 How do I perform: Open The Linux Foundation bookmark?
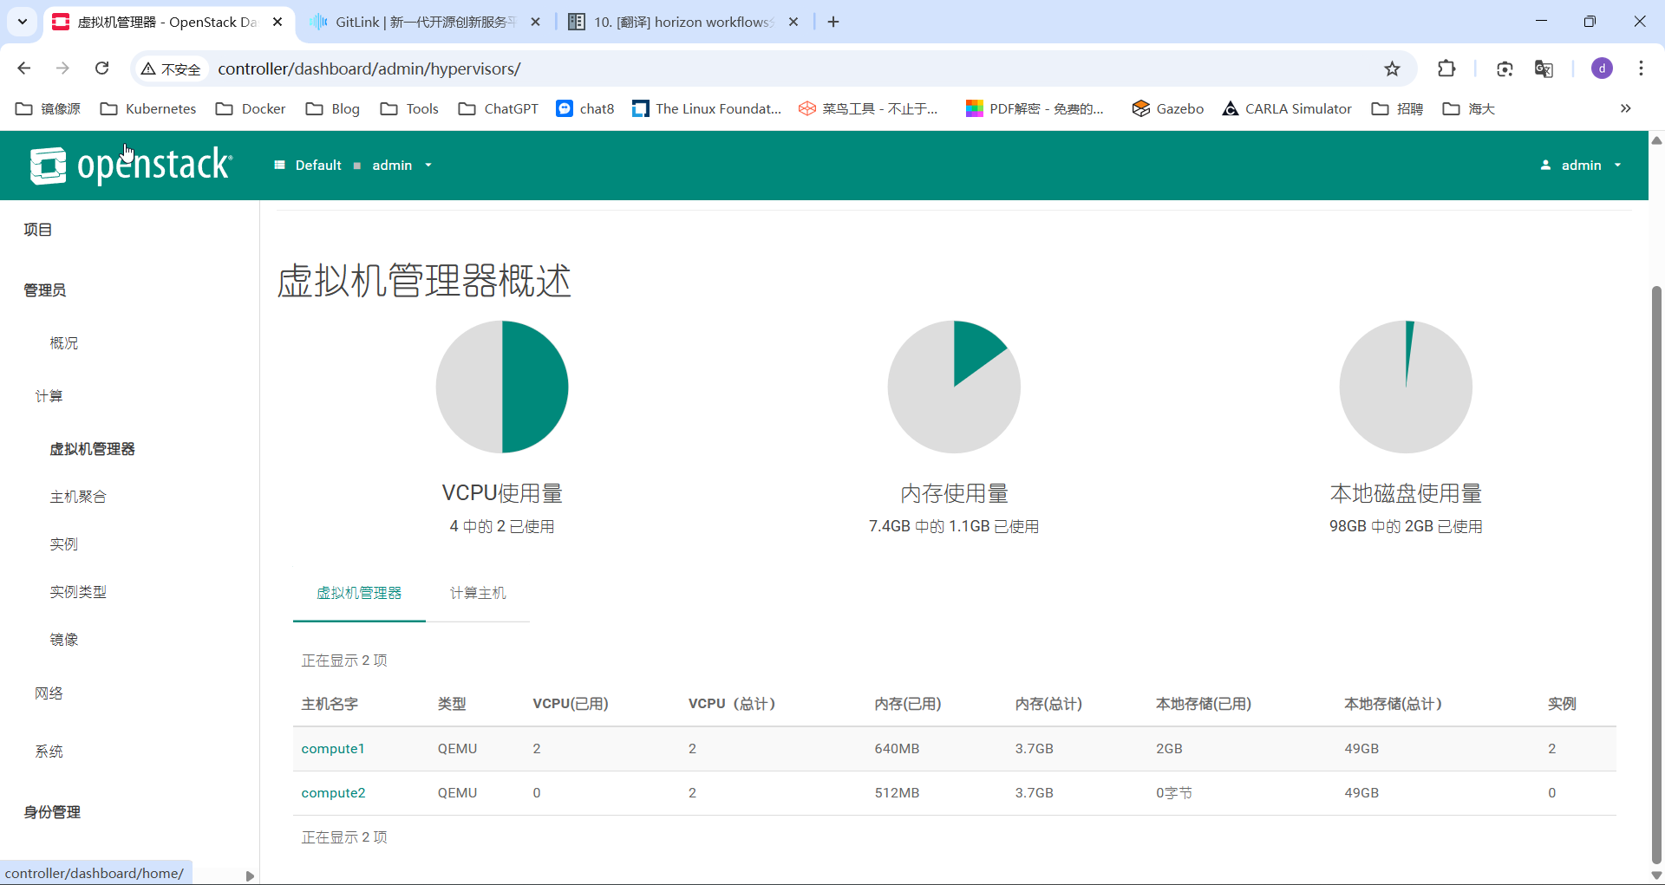click(x=707, y=108)
